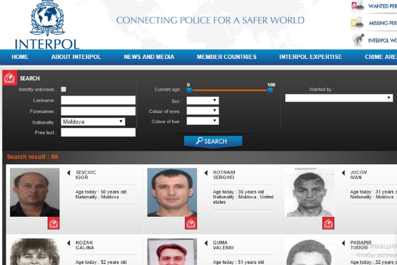Focus the Lastname input field

(x=98, y=100)
